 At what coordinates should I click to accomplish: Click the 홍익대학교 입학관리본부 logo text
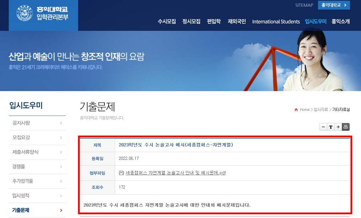(x=52, y=13)
